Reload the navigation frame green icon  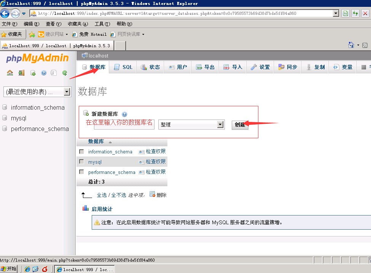tap(65, 73)
